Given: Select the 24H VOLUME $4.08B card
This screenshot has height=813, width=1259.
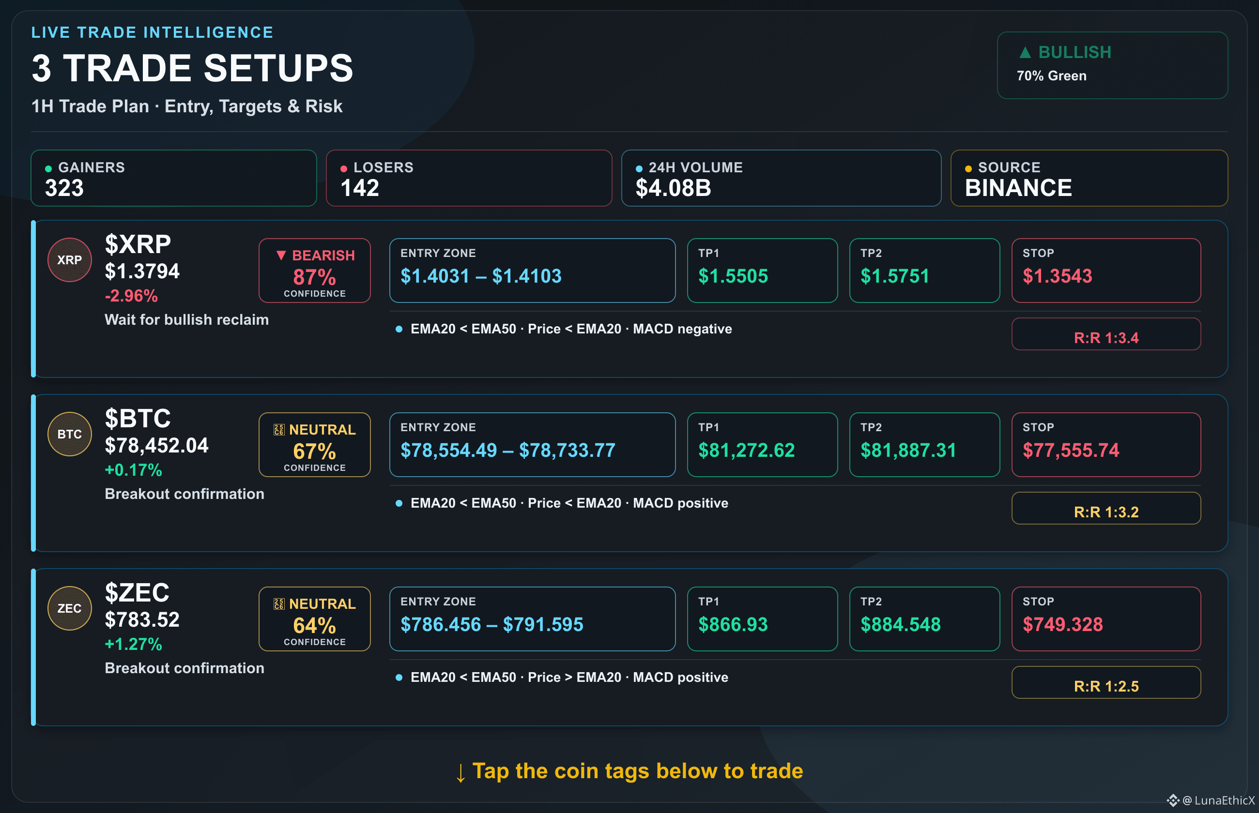Looking at the screenshot, I should pyautogui.click(x=781, y=178).
